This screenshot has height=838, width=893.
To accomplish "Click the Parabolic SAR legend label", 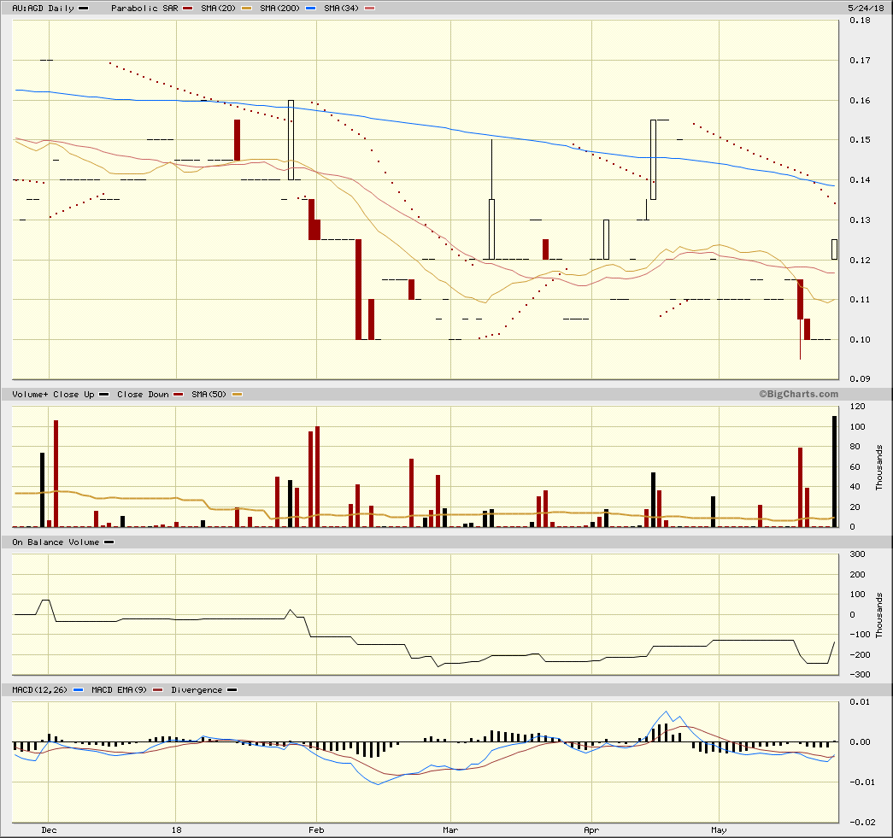I will point(144,8).
